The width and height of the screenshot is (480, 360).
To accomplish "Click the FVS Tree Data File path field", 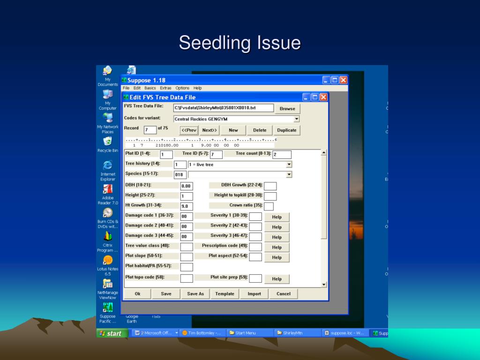I will click(223, 108).
